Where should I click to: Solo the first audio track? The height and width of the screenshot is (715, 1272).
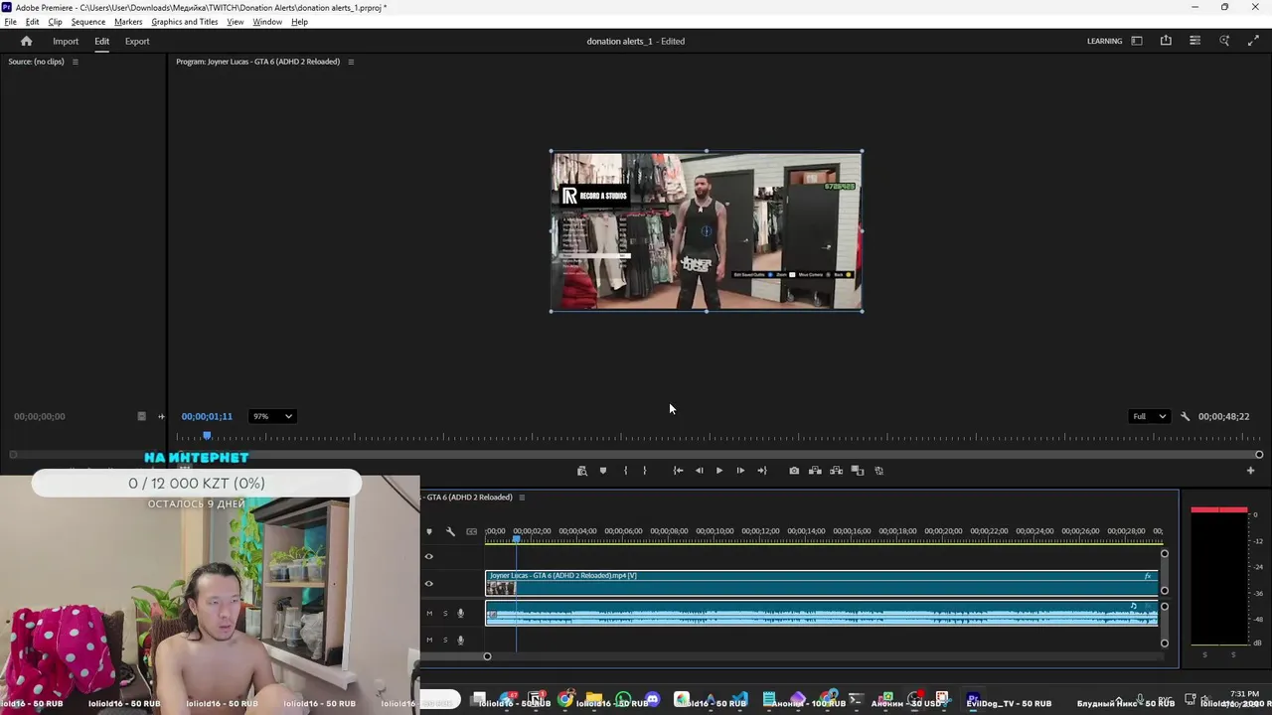(x=445, y=614)
